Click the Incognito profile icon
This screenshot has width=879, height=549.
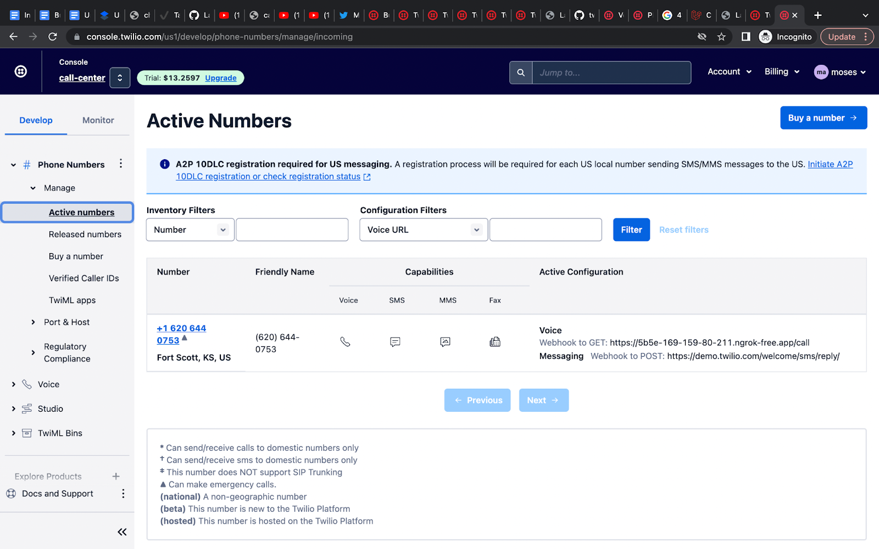[x=765, y=37]
